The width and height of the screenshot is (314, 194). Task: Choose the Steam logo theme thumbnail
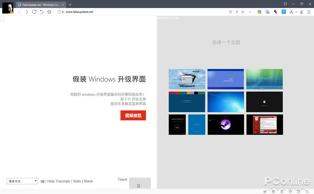coord(226,125)
